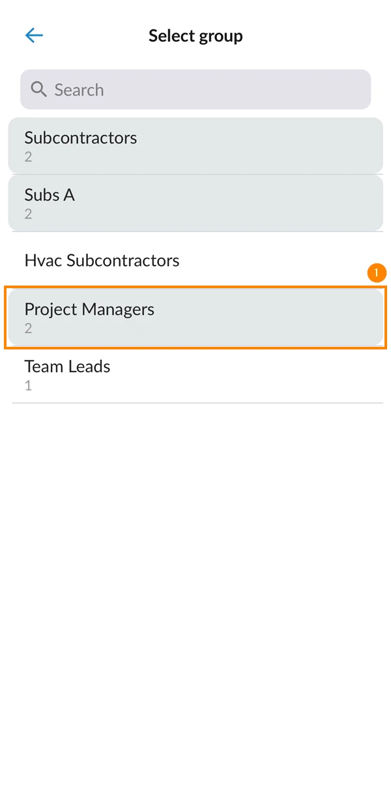Toggle selection of the Subs A group
391x796 pixels.
[195, 203]
